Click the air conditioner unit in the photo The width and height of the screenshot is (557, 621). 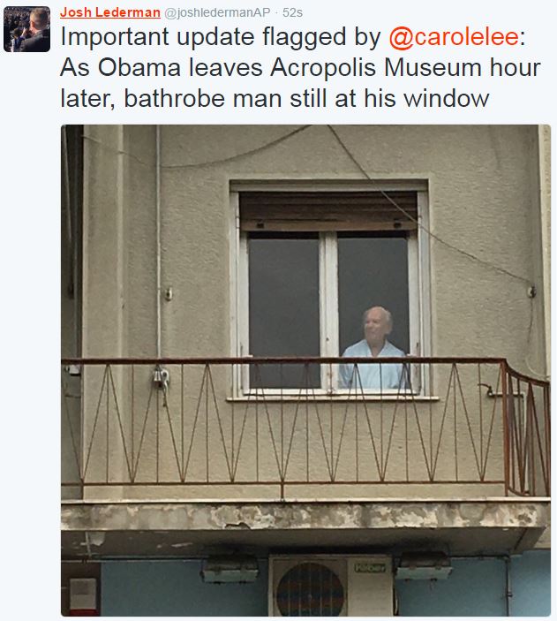point(330,586)
